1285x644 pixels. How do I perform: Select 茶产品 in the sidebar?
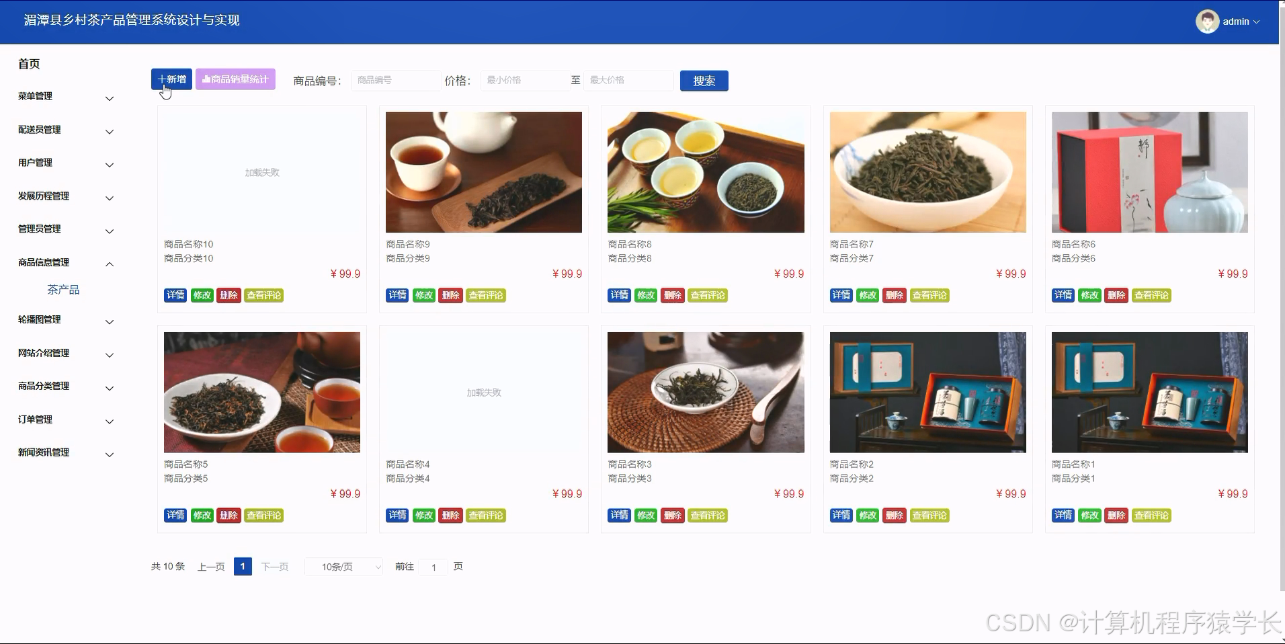tap(63, 289)
